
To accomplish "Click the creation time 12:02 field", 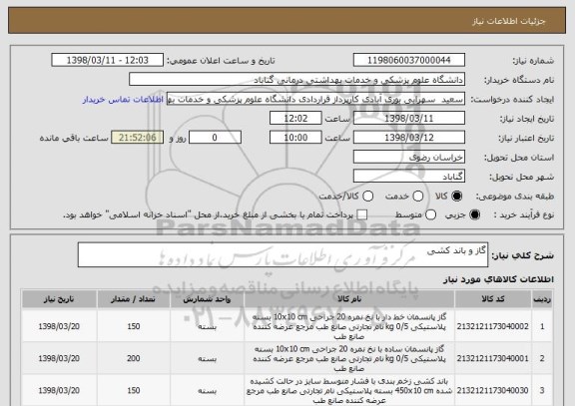I will tap(295, 119).
